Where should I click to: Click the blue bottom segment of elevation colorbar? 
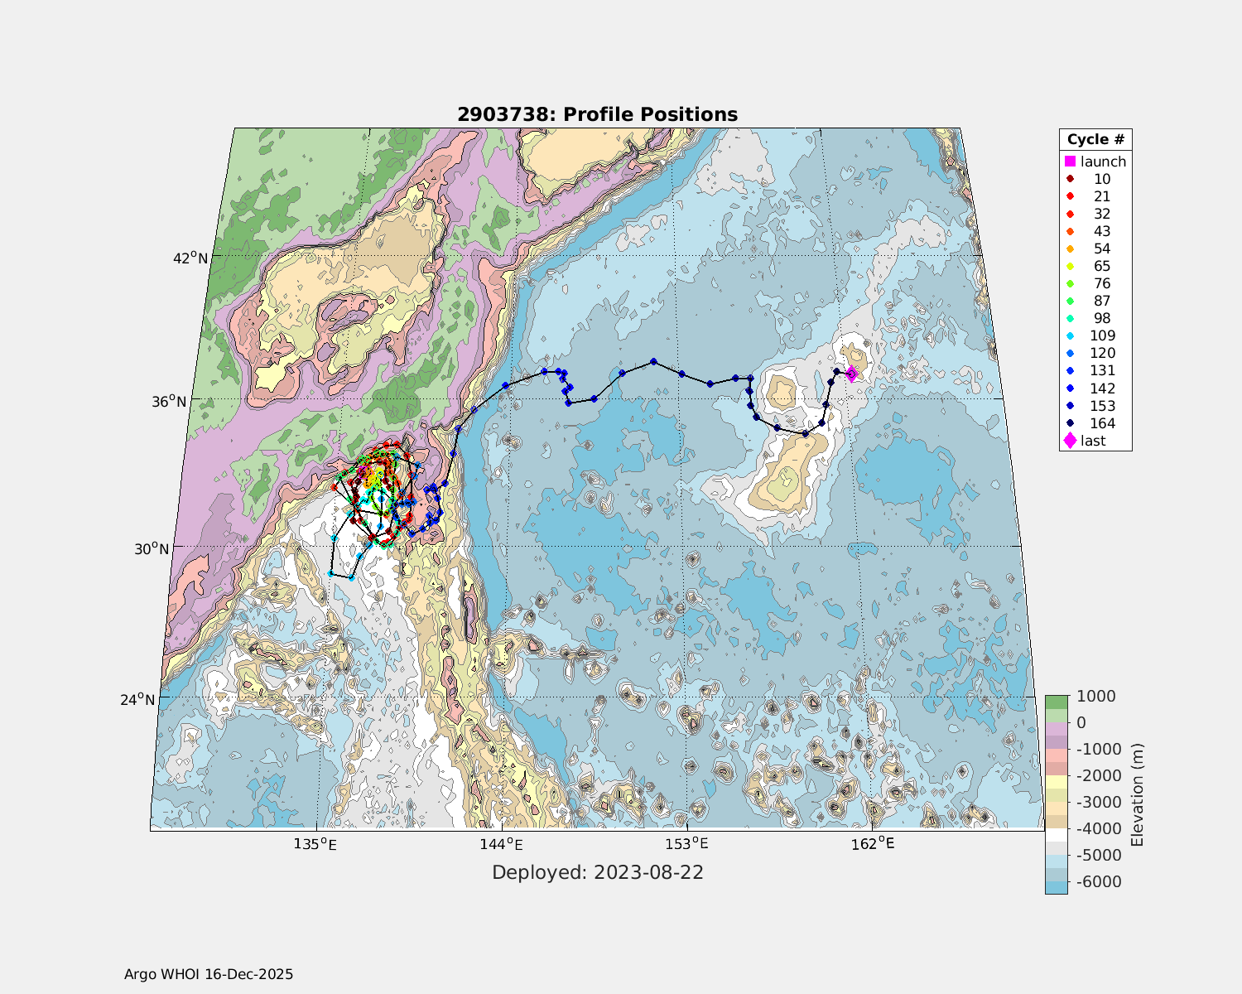pyautogui.click(x=1056, y=887)
